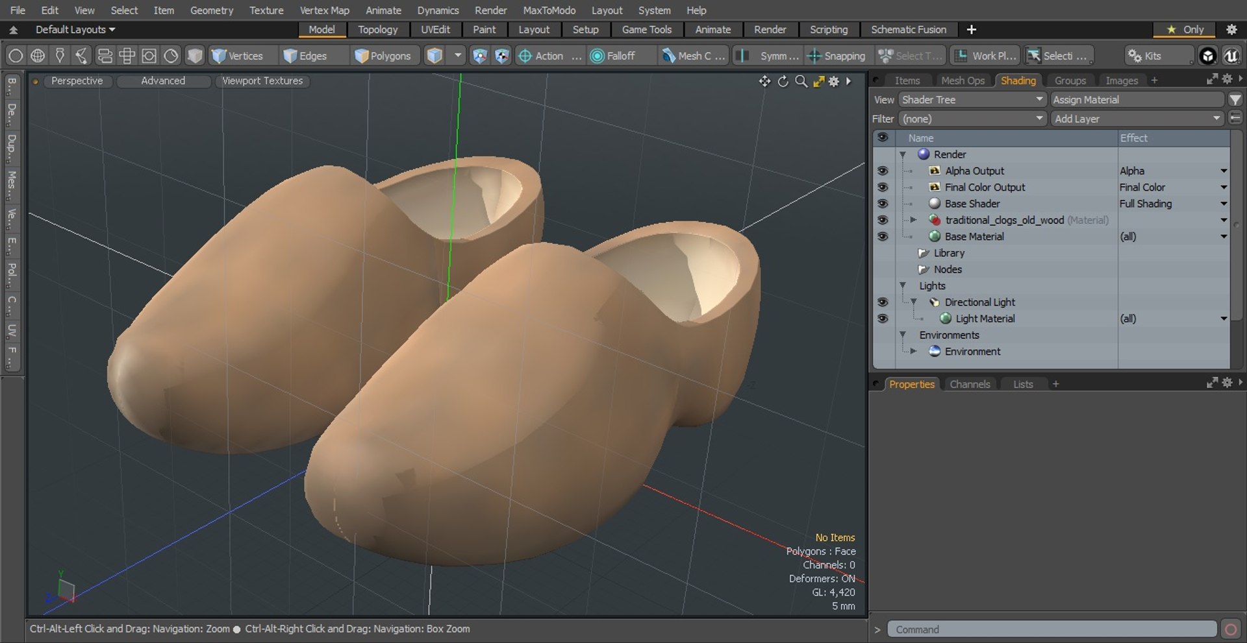Click the Unreal Engine icon in toolbar
Image resolution: width=1247 pixels, height=643 pixels.
click(x=1231, y=56)
